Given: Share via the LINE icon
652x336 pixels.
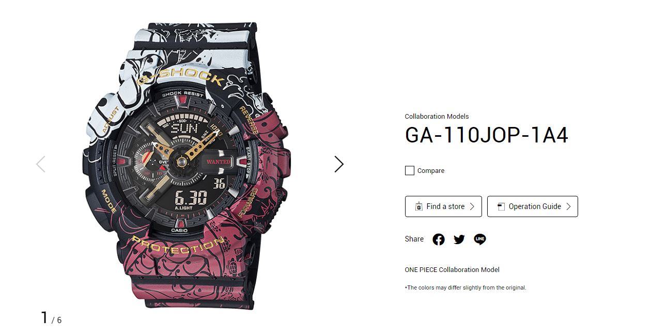Looking at the screenshot, I should click(480, 239).
